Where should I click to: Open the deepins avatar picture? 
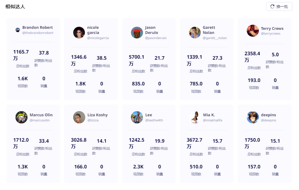click(253, 117)
